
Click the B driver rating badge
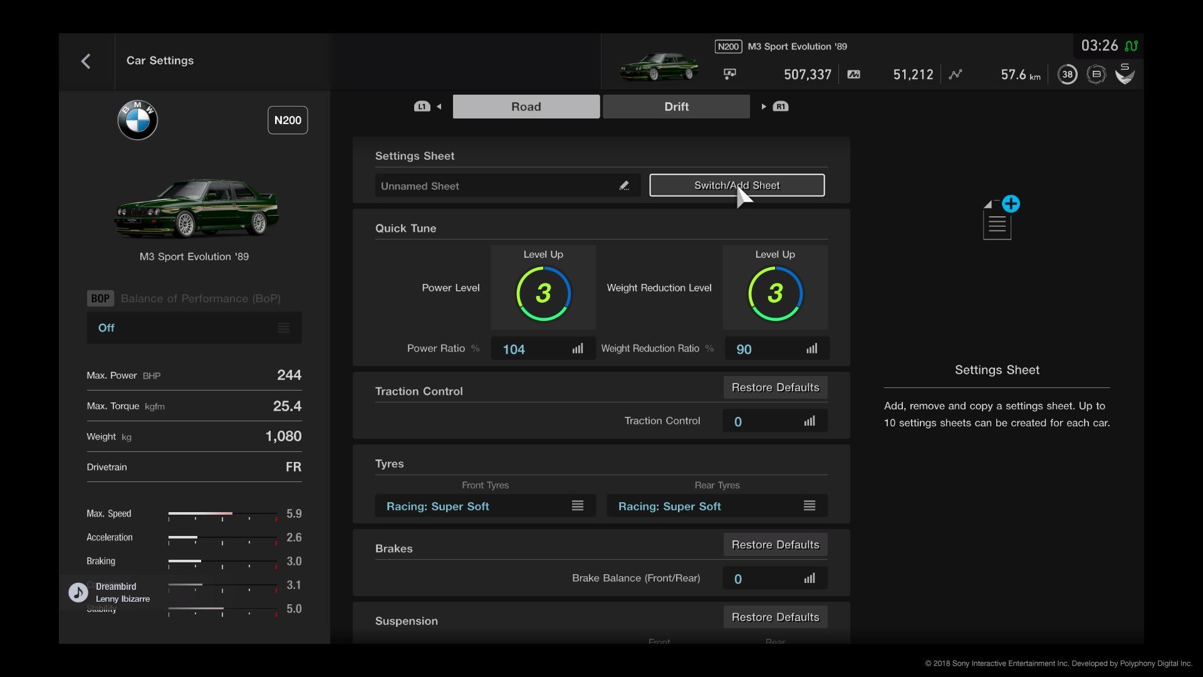coord(1096,74)
